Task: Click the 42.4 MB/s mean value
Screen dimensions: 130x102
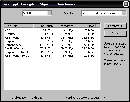Action: coord(88,52)
